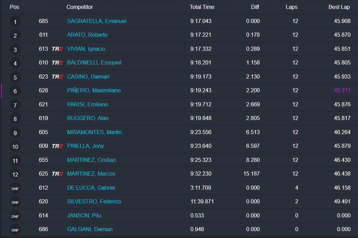Sort by the Best Lap column header
The width and height of the screenshot is (358, 238).
coord(339,7)
